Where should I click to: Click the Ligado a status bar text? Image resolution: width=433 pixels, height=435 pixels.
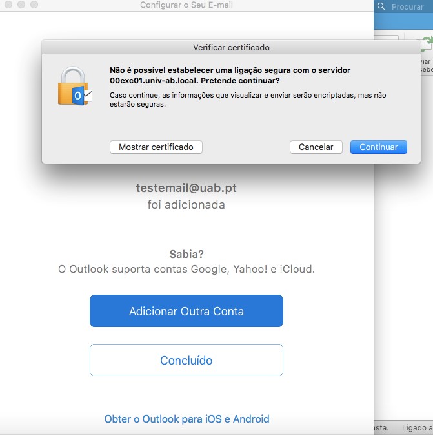pos(417,428)
